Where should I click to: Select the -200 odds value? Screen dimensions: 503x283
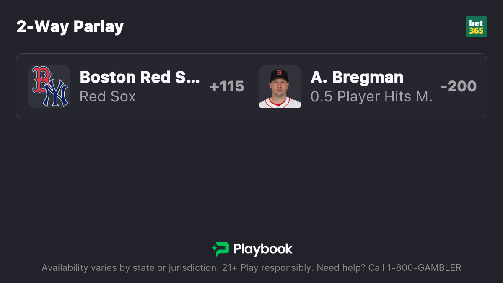tap(459, 86)
